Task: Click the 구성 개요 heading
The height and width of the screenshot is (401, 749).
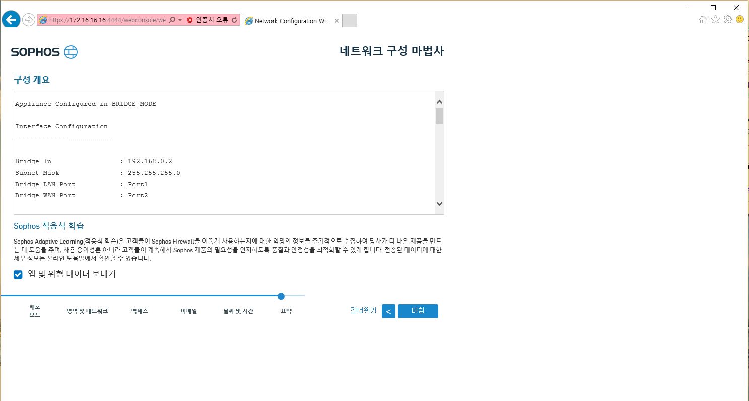Action: click(x=32, y=79)
